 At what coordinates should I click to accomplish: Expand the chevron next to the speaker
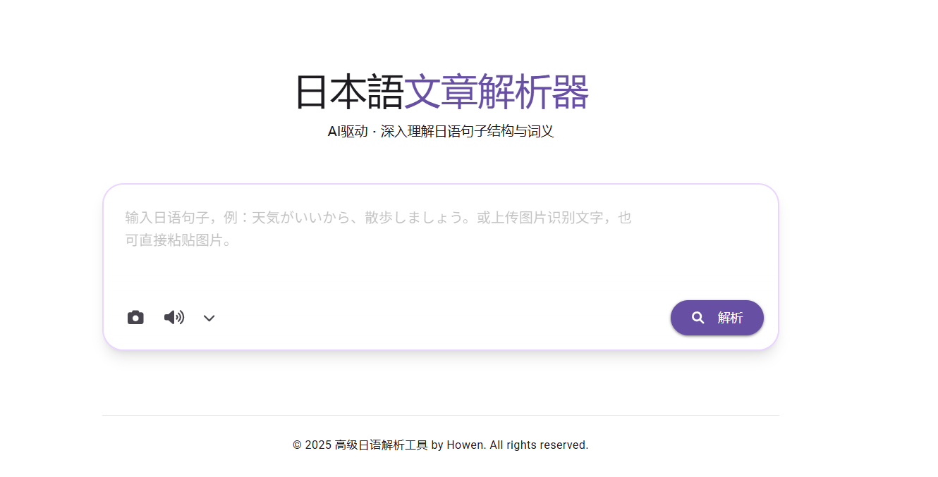(x=209, y=318)
